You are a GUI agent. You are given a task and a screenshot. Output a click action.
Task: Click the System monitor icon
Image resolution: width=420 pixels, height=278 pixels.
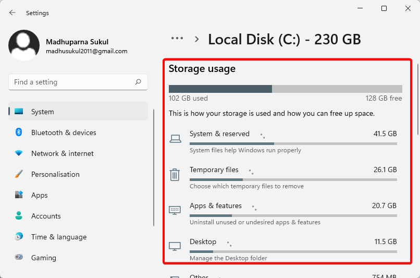(19, 111)
